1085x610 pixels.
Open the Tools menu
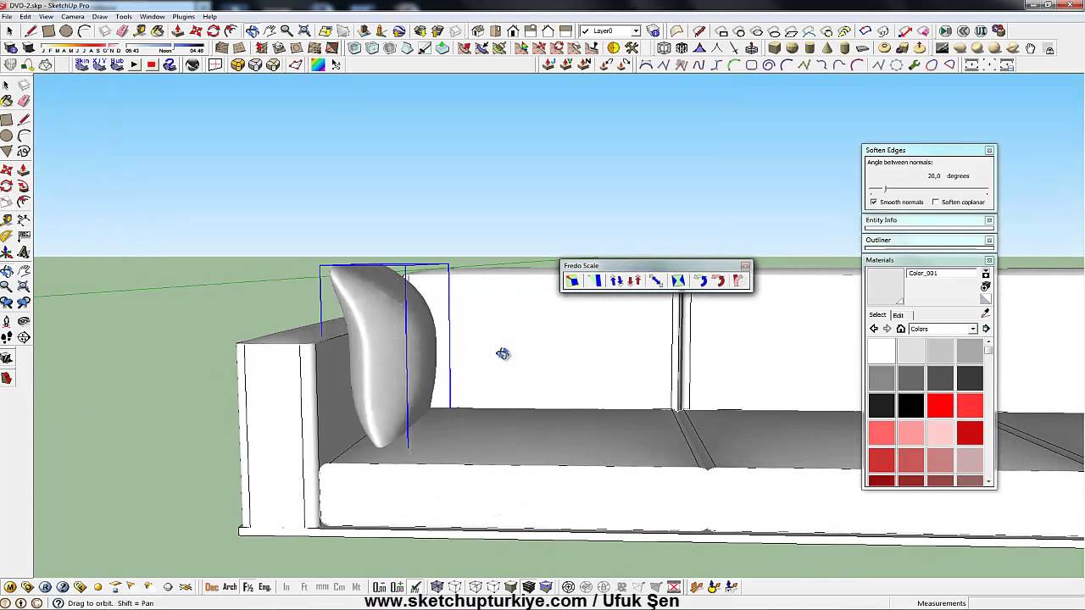pos(124,17)
